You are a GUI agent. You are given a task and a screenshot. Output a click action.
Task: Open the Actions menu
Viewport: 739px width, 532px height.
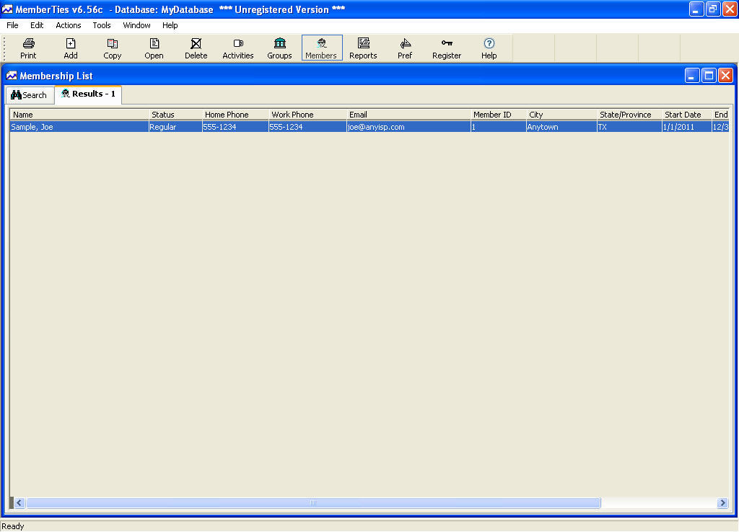coord(69,25)
